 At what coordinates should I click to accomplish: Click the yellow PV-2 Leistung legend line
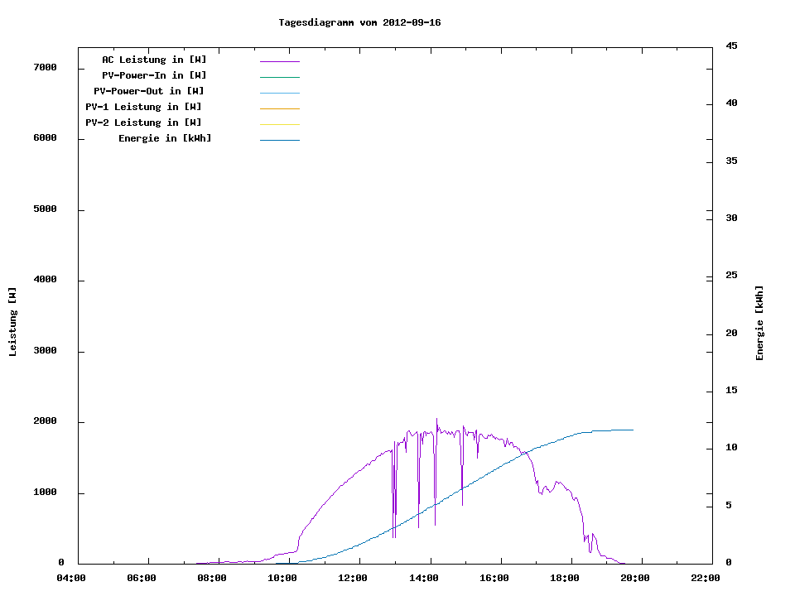(x=279, y=124)
